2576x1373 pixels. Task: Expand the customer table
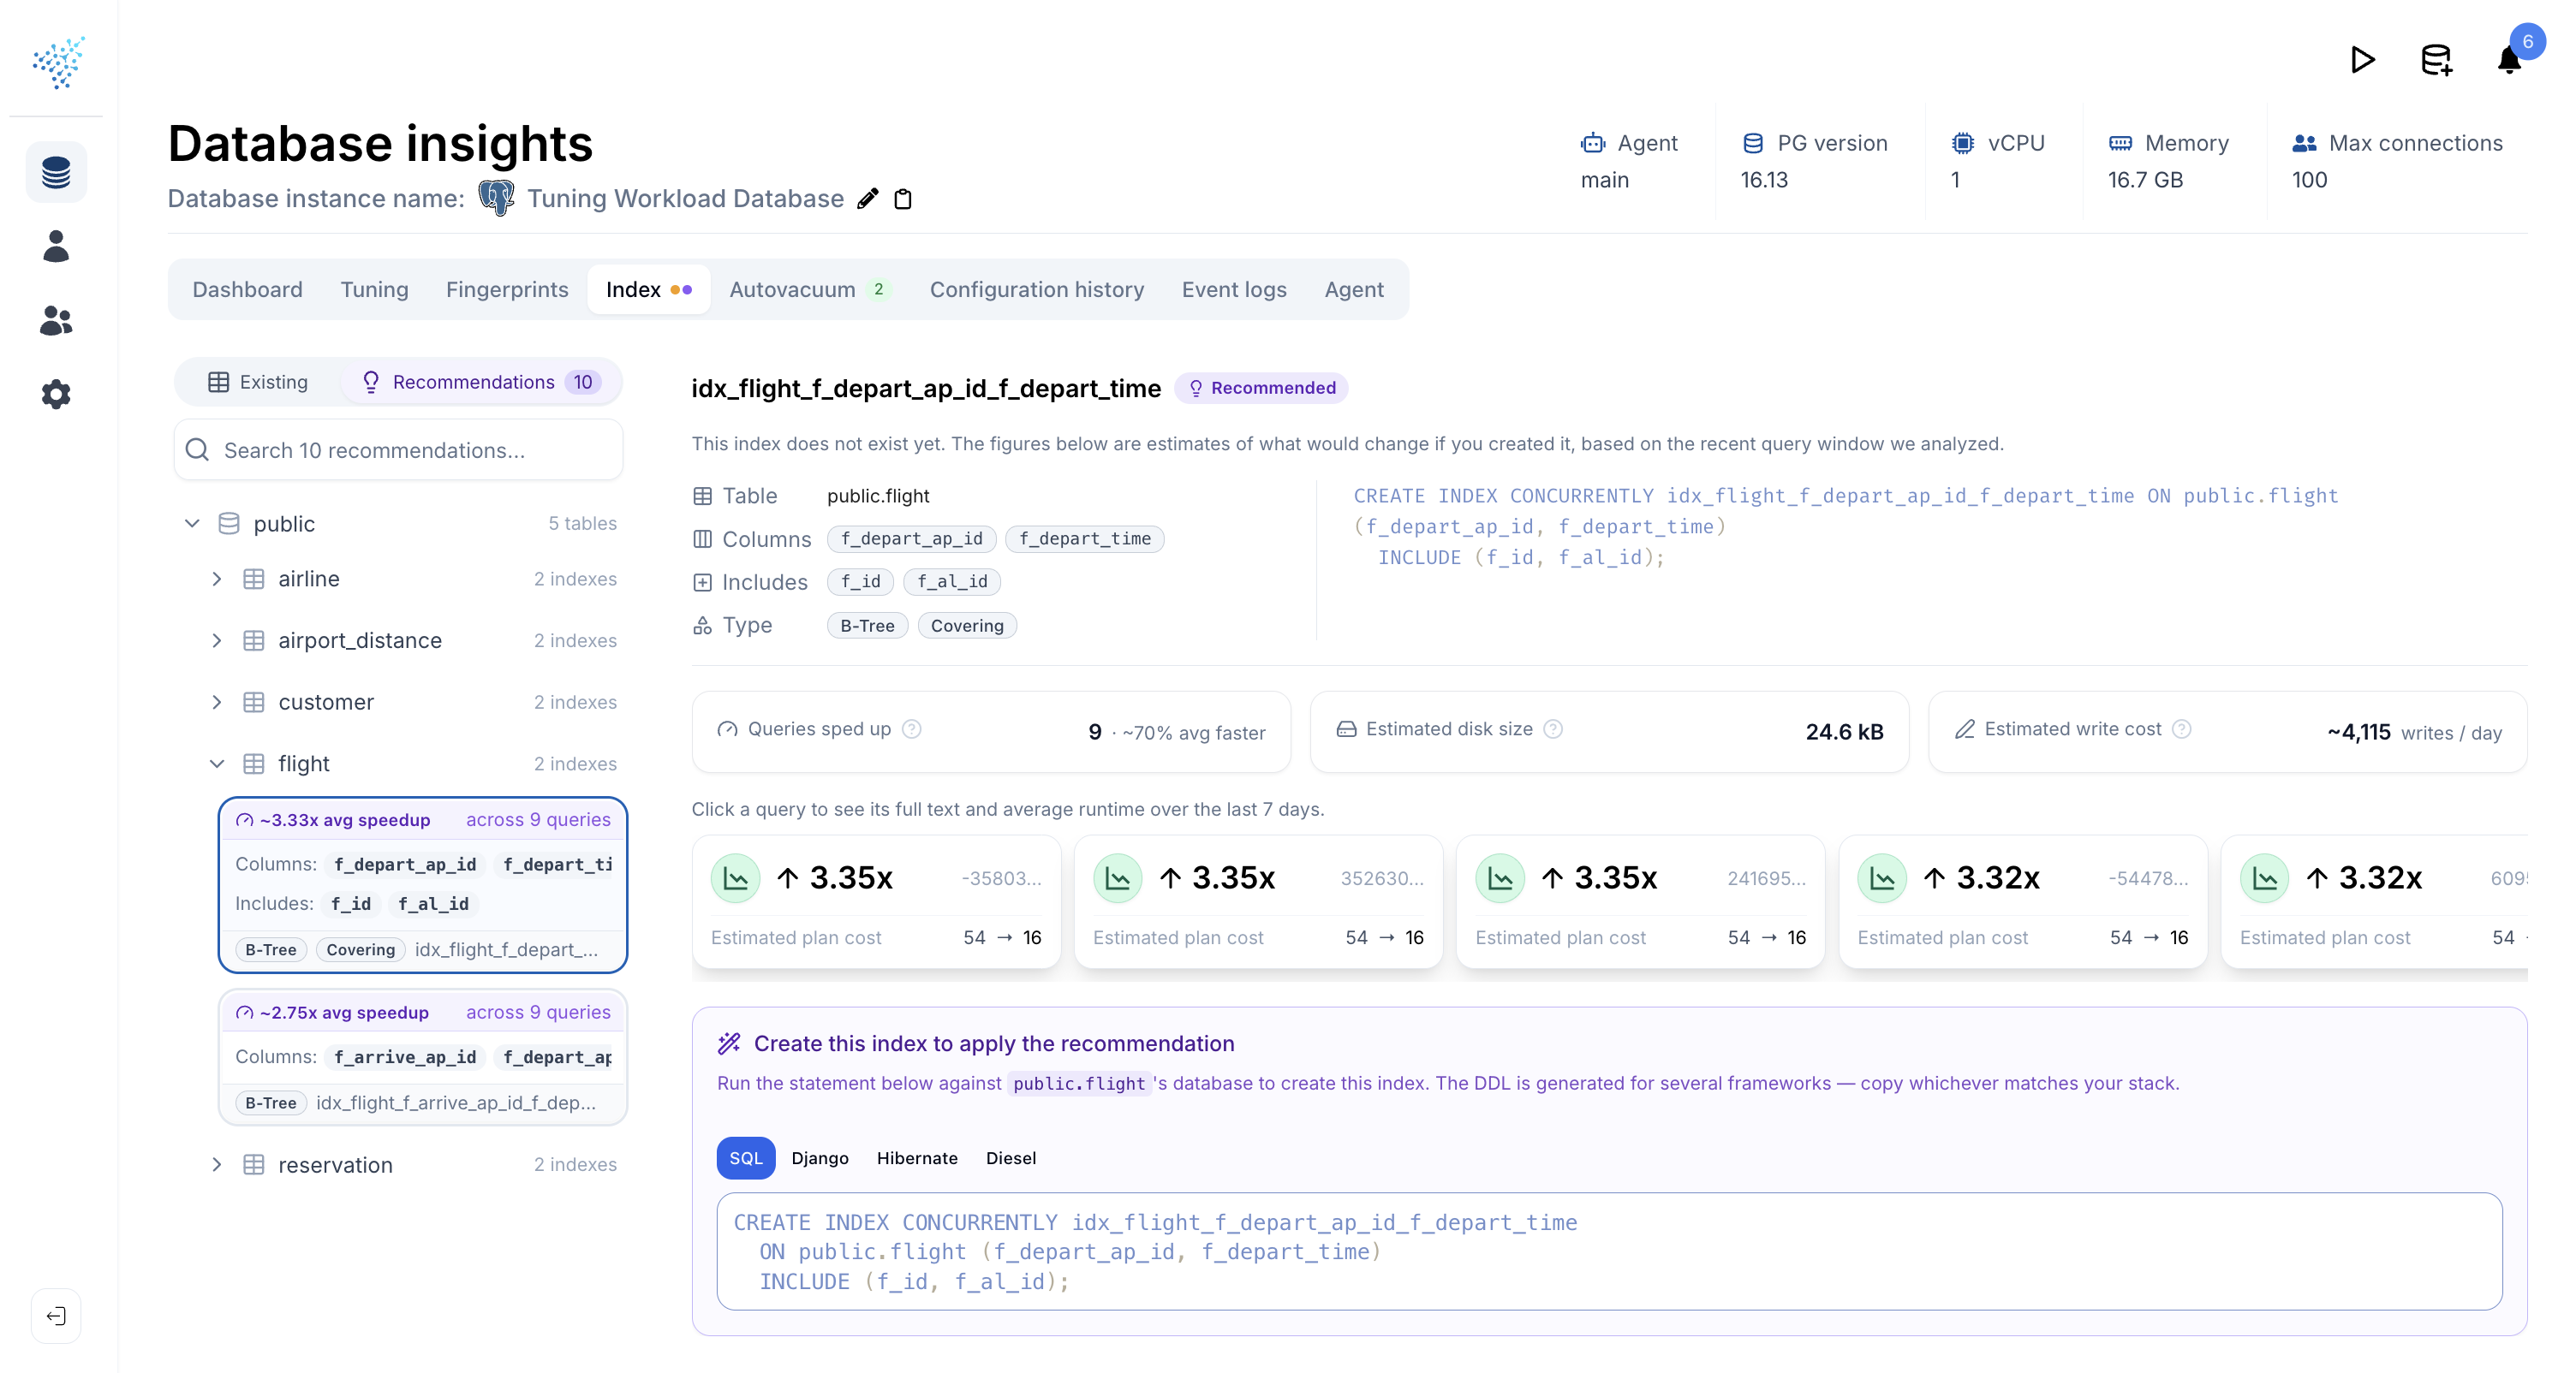pos(217,703)
